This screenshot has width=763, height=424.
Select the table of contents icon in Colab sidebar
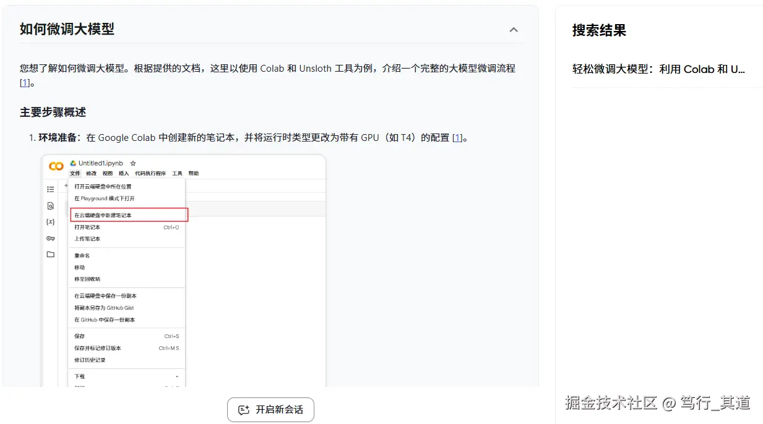(x=50, y=189)
